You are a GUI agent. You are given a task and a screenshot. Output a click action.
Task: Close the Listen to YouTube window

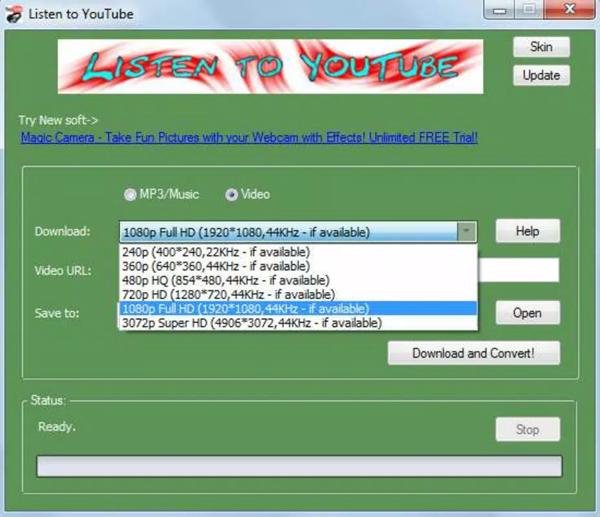click(x=570, y=10)
